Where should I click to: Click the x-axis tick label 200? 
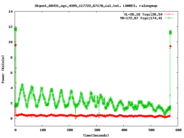(70, 130)
